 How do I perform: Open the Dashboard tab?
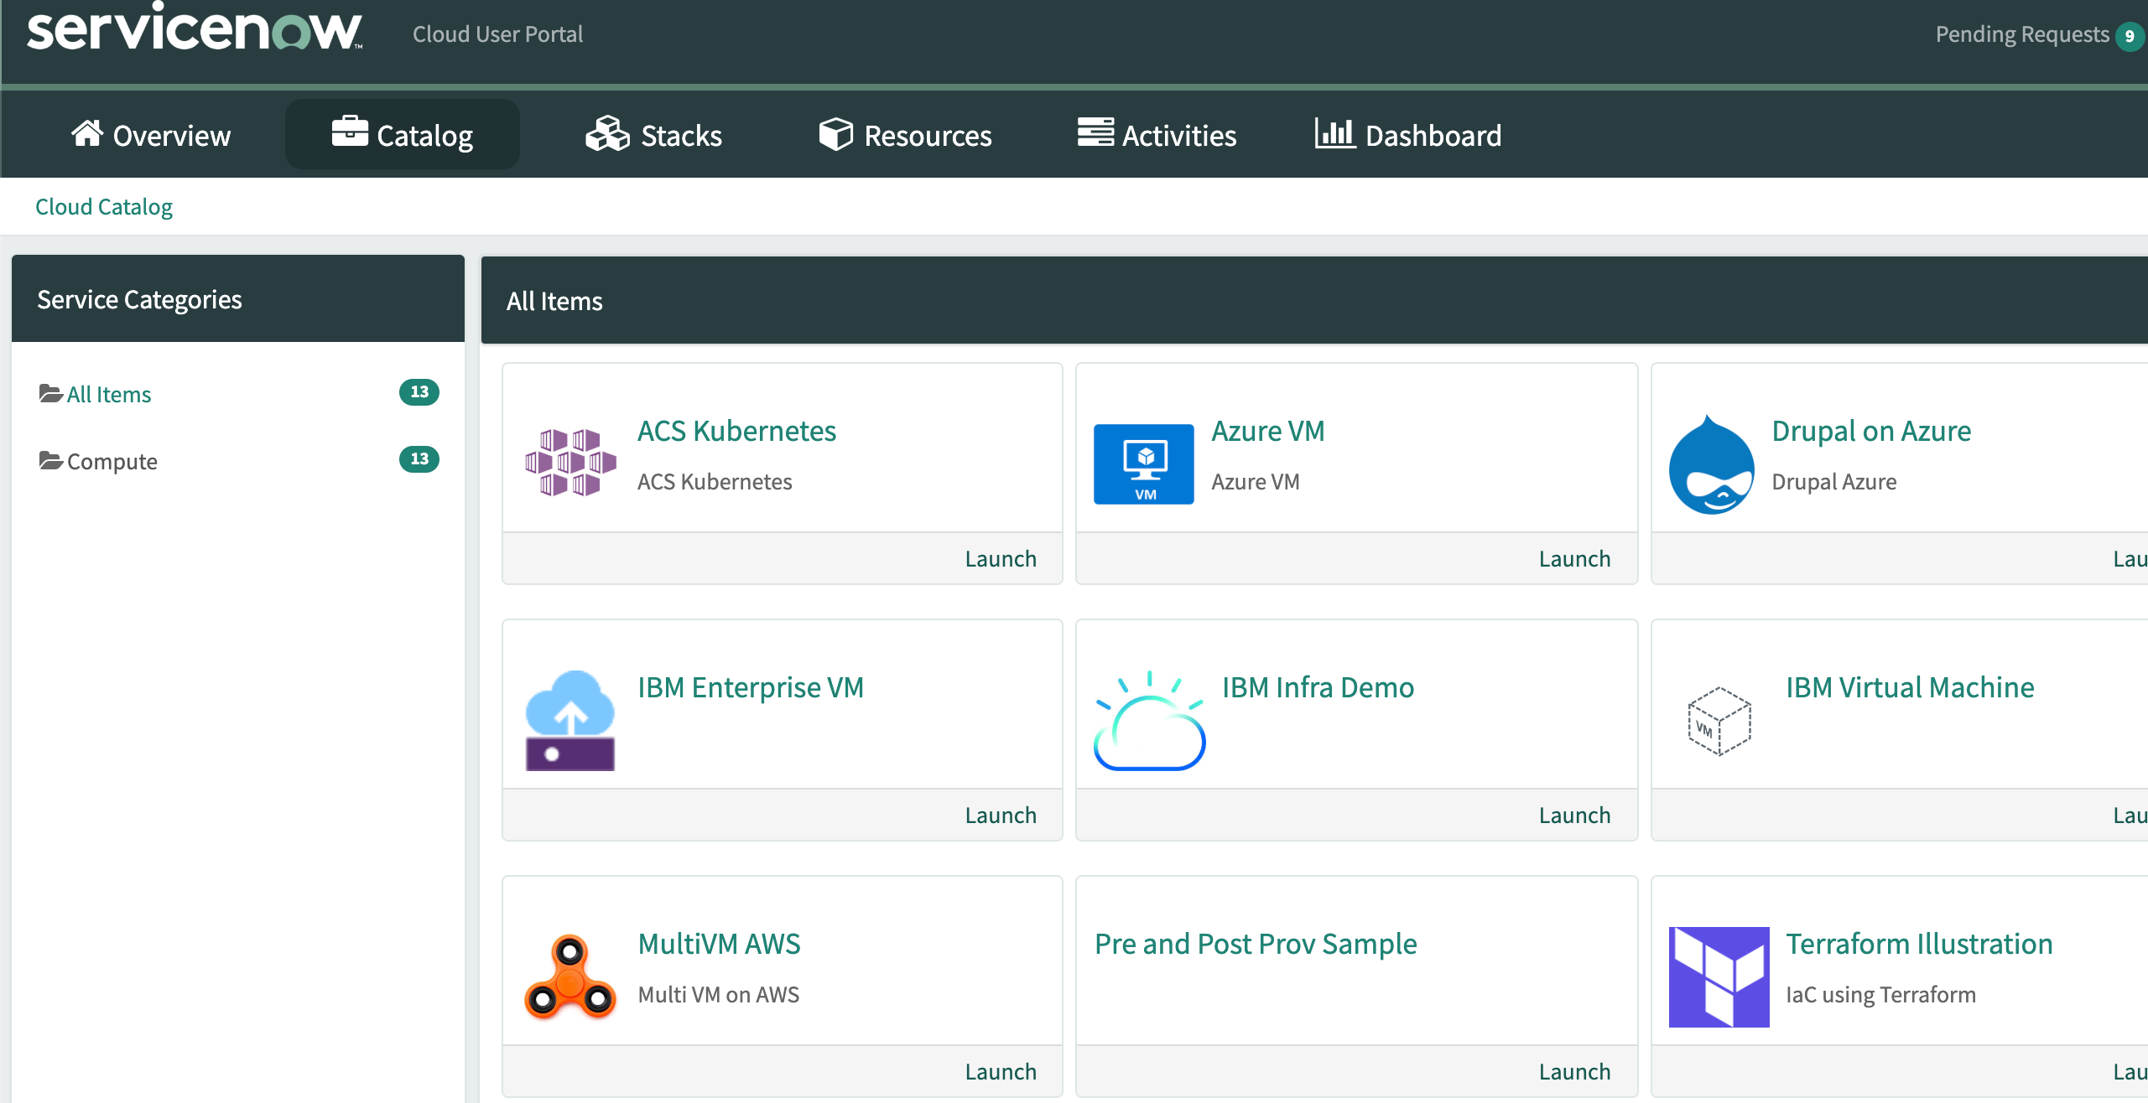(x=1408, y=135)
